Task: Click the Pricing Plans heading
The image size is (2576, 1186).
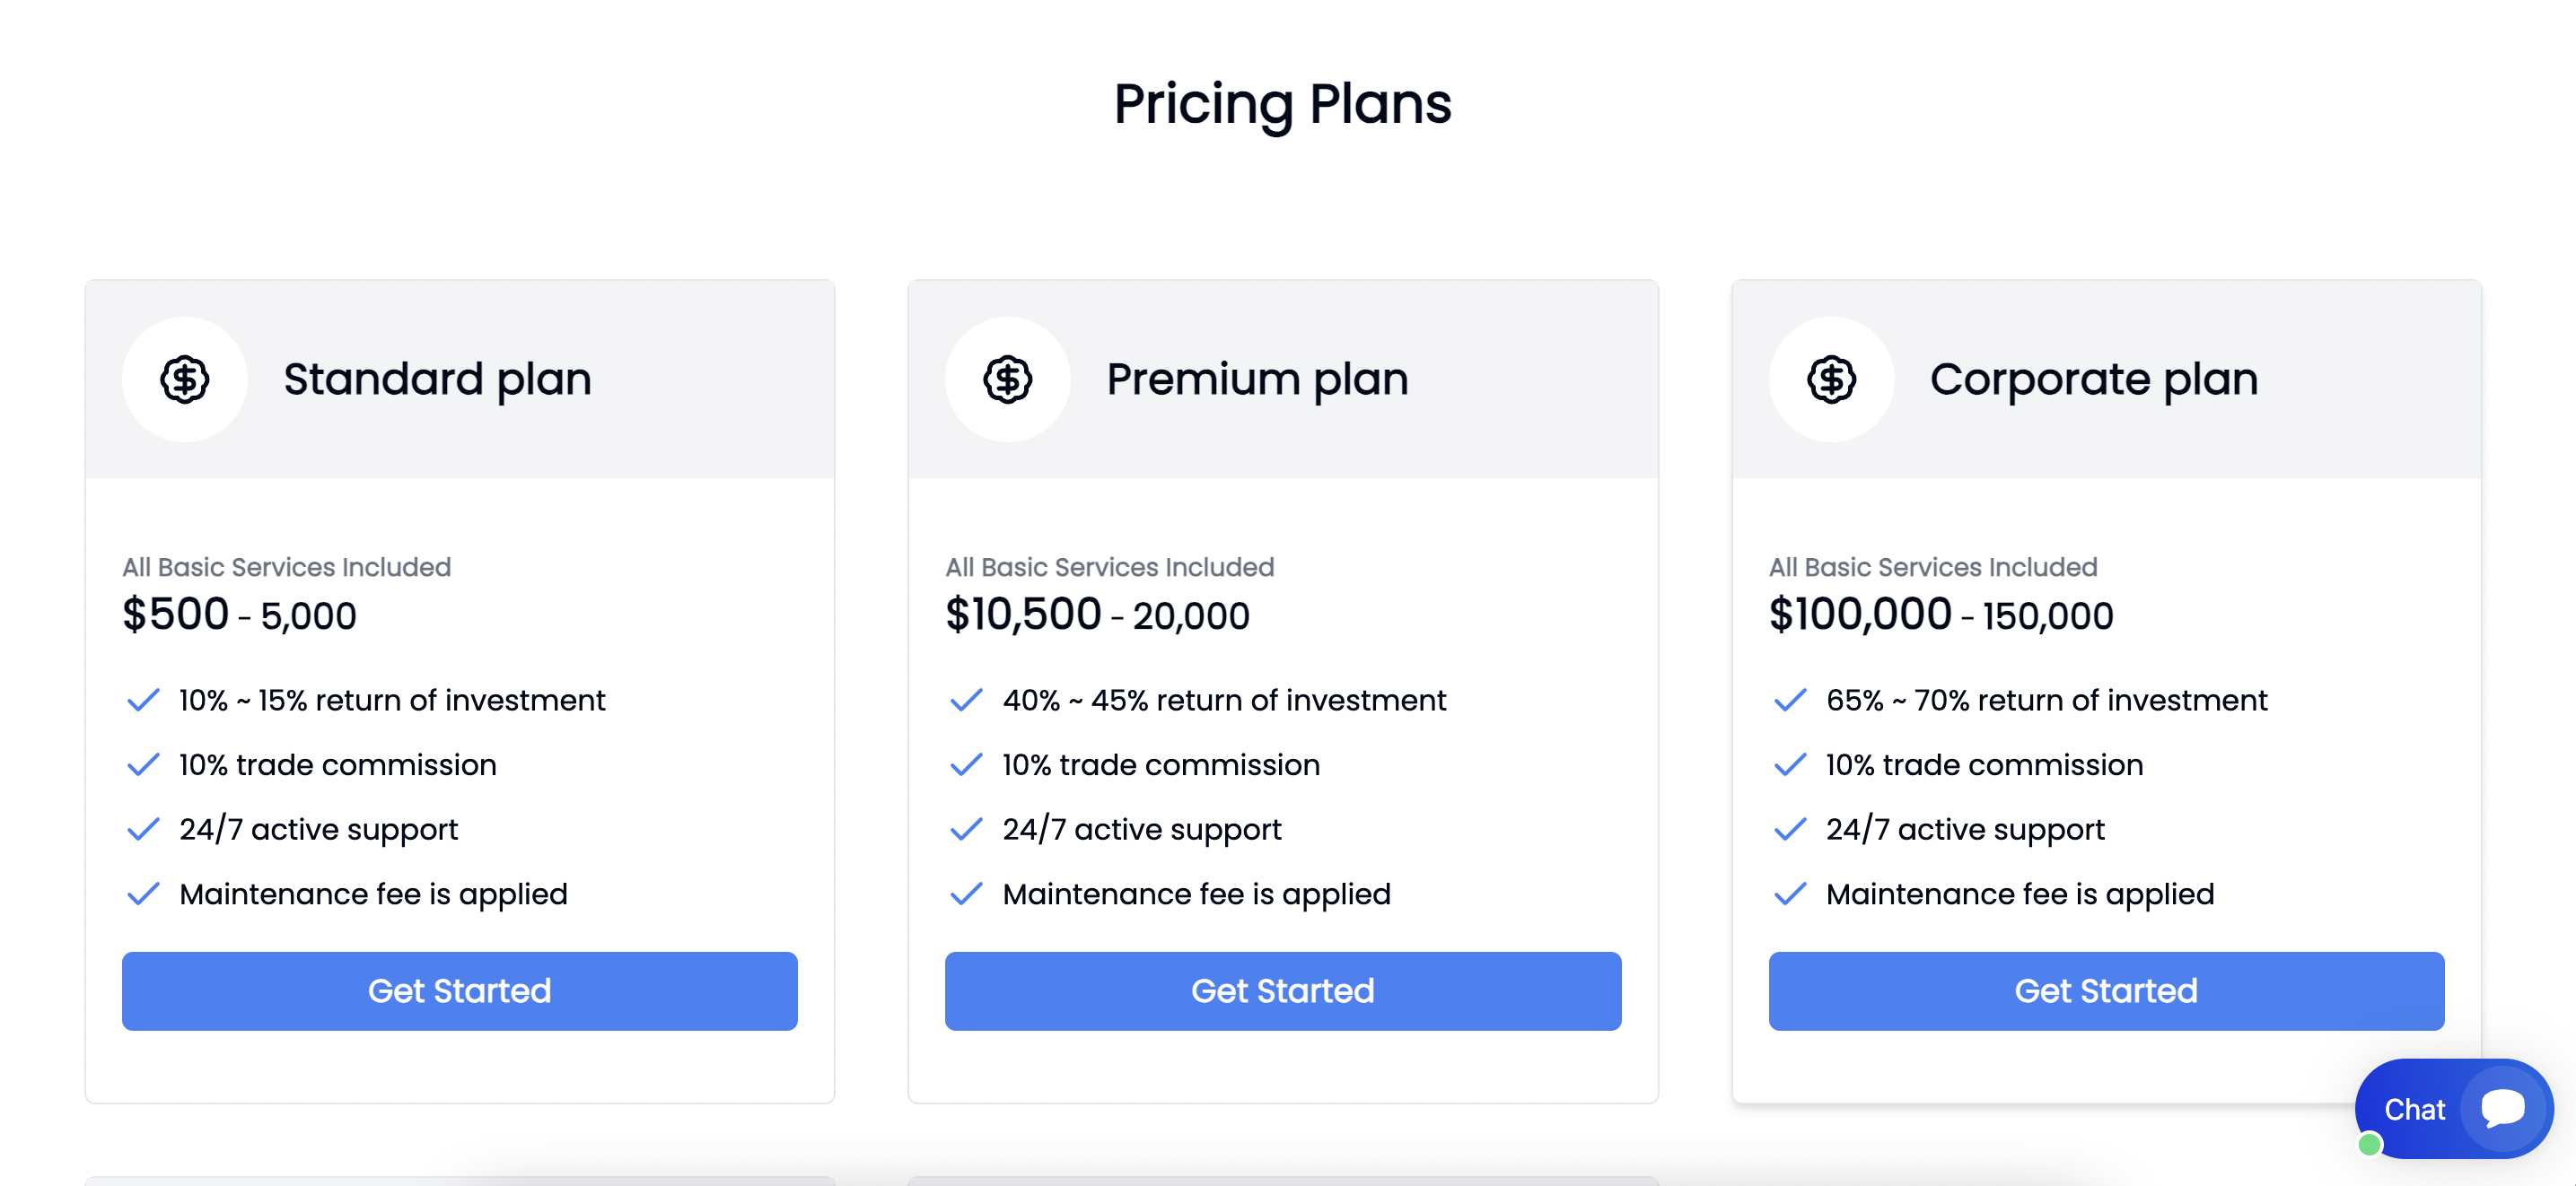Action: [x=1282, y=104]
